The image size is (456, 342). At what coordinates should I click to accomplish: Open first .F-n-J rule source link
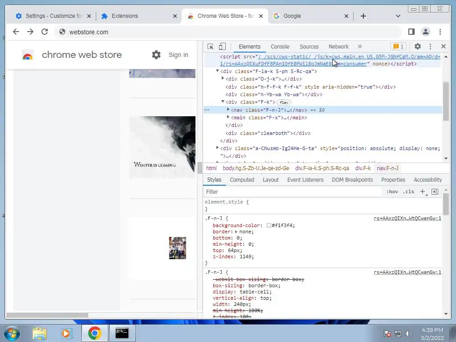[x=407, y=218]
